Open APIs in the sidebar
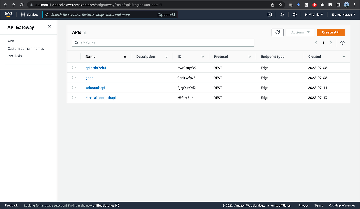 (x=11, y=41)
